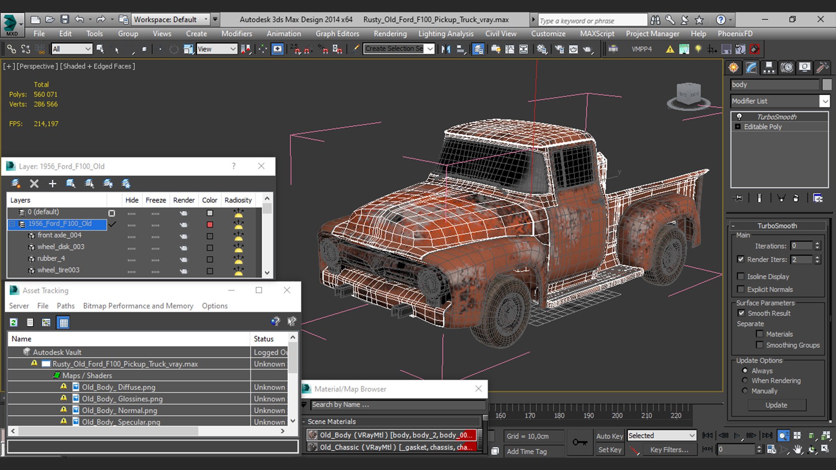Toggle Smooth Result checkbox
The width and height of the screenshot is (836, 470).
[741, 313]
